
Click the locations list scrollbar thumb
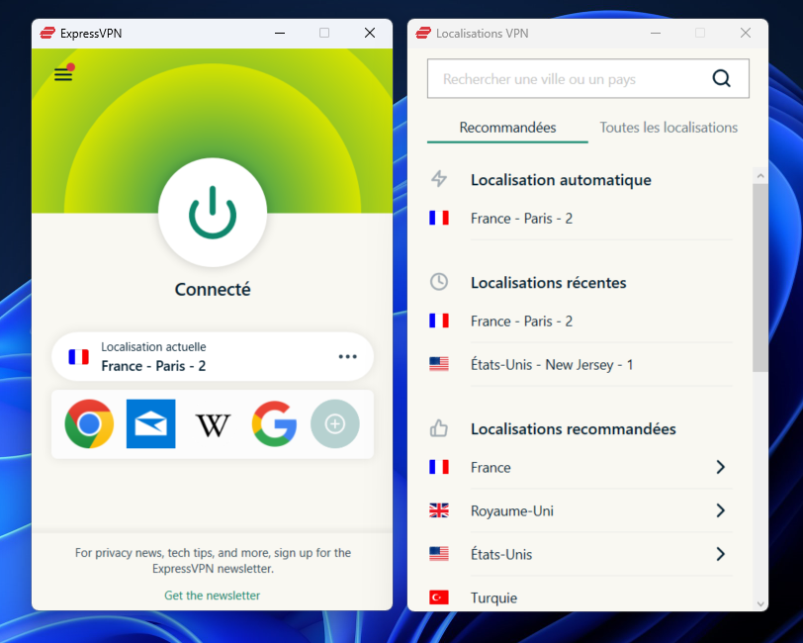(x=760, y=278)
